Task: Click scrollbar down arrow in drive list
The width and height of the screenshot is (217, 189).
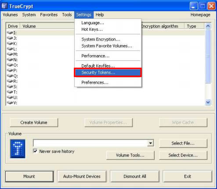Action: 208,102
